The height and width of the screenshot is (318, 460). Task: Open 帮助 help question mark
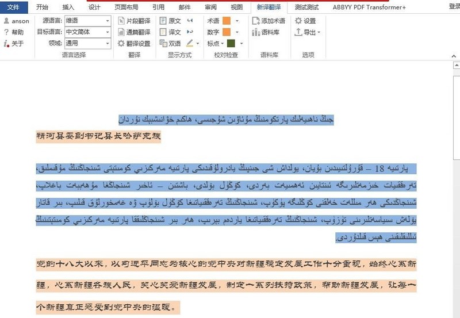click(x=6, y=32)
